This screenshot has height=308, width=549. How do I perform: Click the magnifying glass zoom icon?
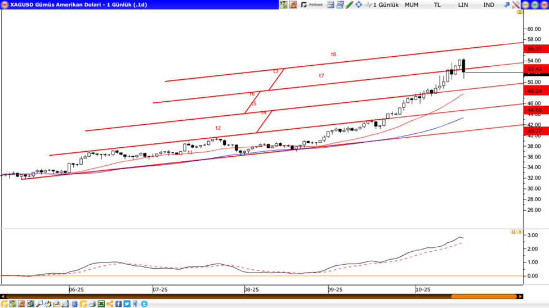point(39,304)
